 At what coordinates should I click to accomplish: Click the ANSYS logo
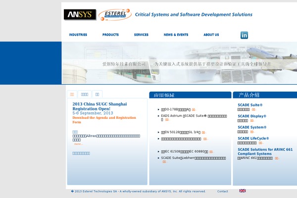pos(80,14)
